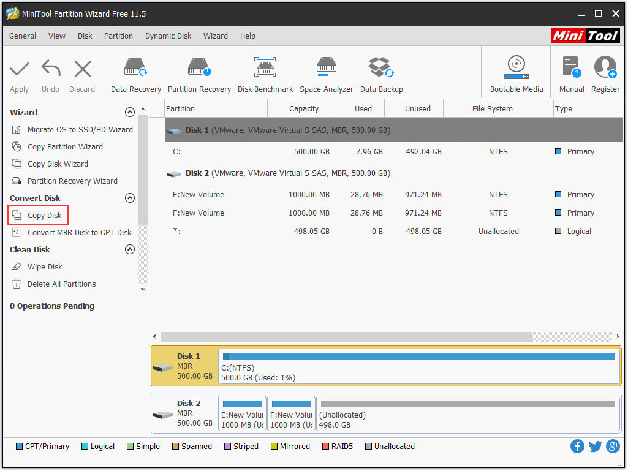This screenshot has height=471, width=628.
Task: Open the Data Recovery tool
Action: pos(135,72)
